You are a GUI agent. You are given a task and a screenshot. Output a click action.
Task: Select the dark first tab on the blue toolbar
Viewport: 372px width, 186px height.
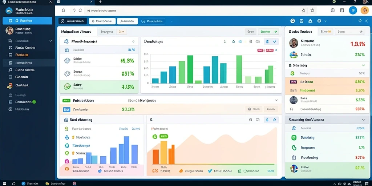click(73, 21)
